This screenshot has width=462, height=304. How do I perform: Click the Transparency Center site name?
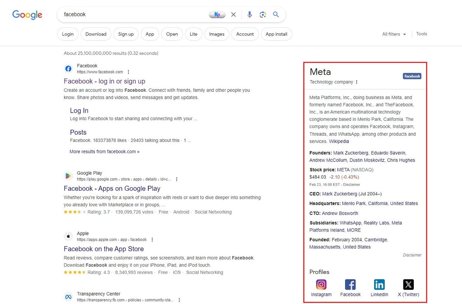99,294
